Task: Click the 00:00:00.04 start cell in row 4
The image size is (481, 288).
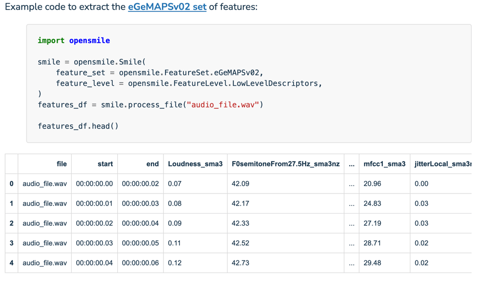Action: tap(94, 262)
